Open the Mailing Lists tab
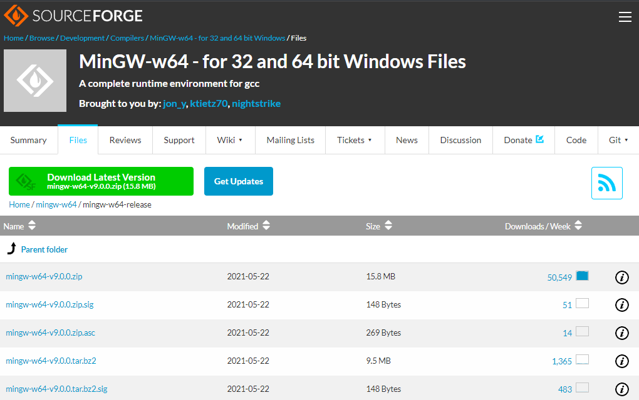 pyautogui.click(x=291, y=140)
